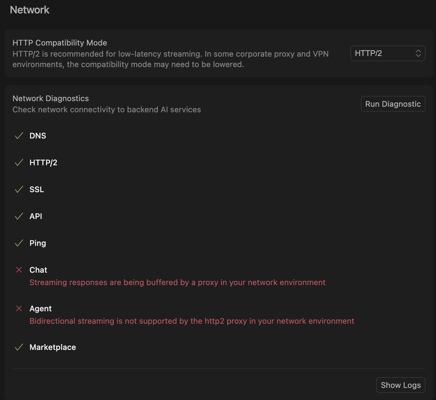Image resolution: width=436 pixels, height=400 pixels.
Task: Click the red X beside Chat
Action: click(19, 270)
